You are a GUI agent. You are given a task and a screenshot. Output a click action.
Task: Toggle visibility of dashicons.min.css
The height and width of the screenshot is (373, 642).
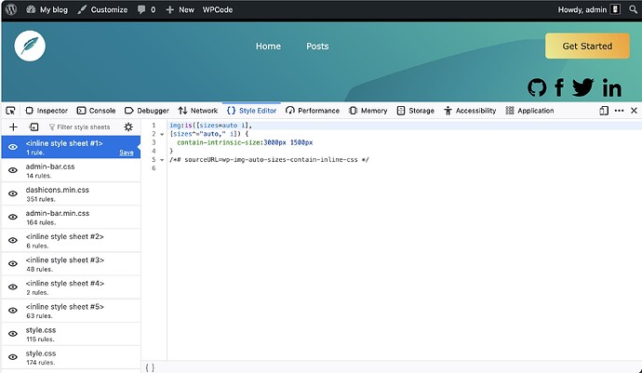[13, 193]
